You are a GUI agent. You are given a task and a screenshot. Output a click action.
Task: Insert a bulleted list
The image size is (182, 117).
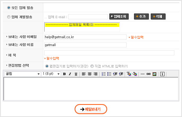tap(110, 74)
